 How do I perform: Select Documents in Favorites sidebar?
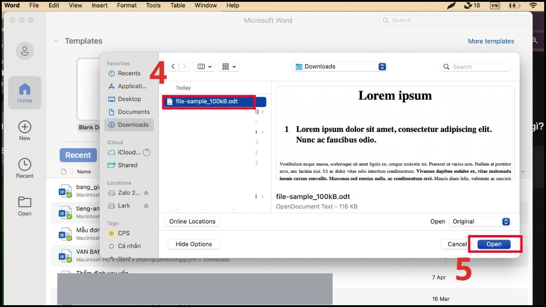pyautogui.click(x=129, y=111)
